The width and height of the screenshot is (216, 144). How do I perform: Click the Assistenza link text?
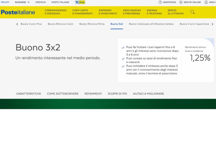click(169, 2)
